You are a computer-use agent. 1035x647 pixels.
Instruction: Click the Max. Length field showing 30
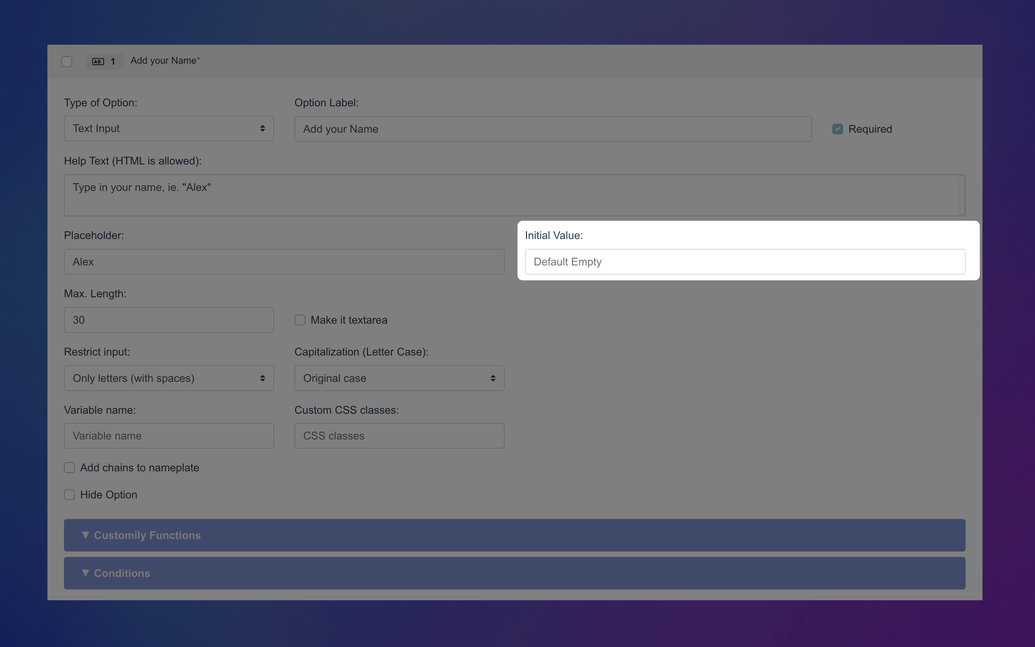169,320
